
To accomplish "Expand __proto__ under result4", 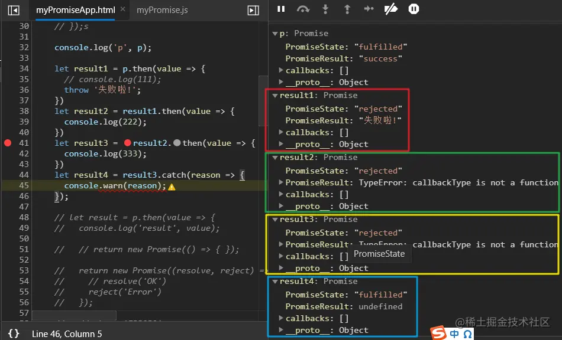I will [x=281, y=329].
